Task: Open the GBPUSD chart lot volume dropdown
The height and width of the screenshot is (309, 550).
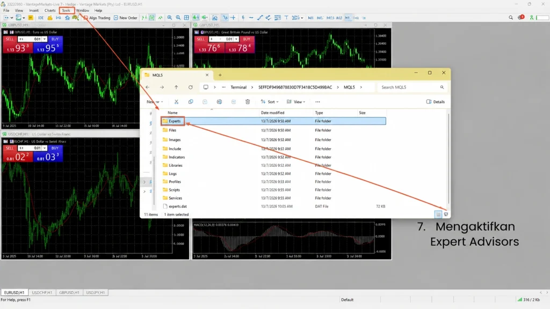Action: (236, 39)
